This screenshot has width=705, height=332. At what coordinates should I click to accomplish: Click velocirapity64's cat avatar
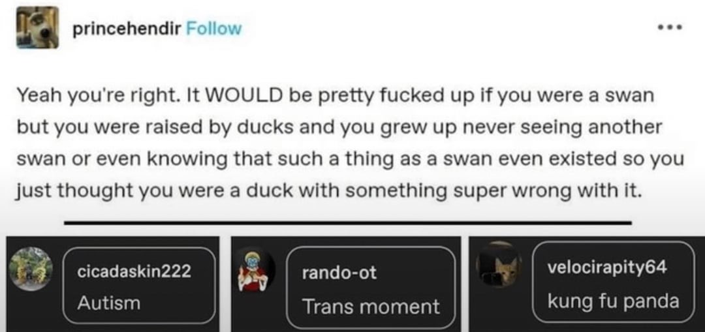pyautogui.click(x=499, y=265)
